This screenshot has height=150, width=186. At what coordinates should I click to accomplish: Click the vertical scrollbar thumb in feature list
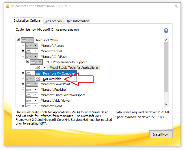pos(166,67)
